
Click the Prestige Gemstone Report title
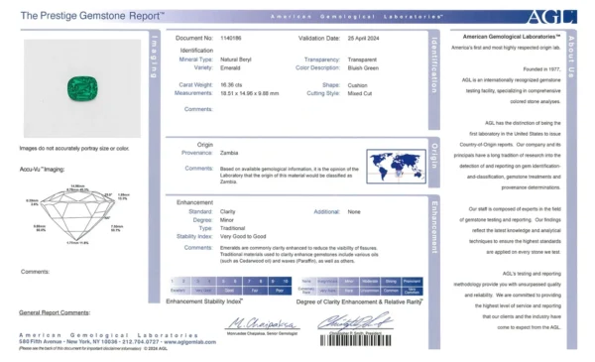point(92,16)
